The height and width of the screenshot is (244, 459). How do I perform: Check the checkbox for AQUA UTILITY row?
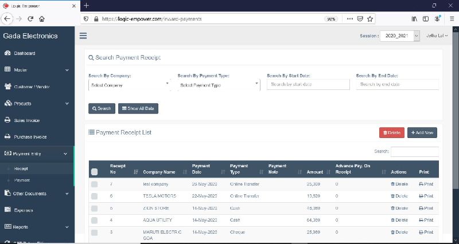(95, 220)
